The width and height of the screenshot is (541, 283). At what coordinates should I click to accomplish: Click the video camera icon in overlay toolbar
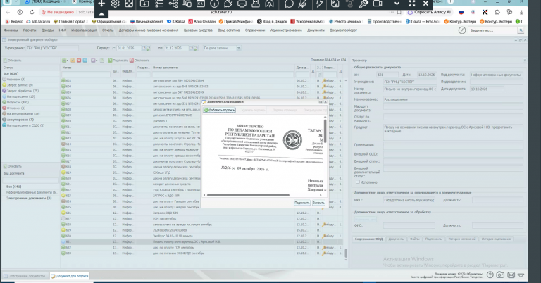pos(378,4)
